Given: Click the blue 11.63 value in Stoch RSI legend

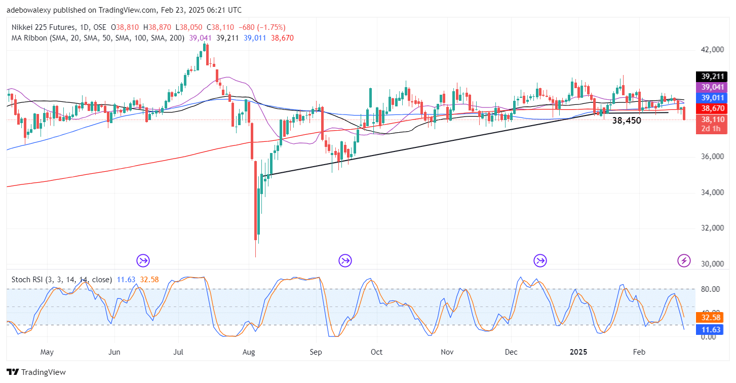Looking at the screenshot, I should tap(125, 279).
